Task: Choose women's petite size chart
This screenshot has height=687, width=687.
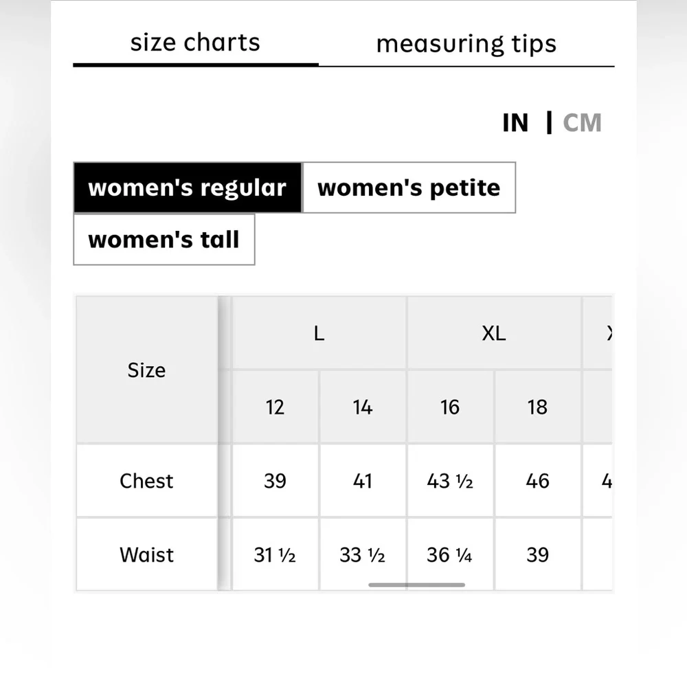Action: tap(409, 188)
